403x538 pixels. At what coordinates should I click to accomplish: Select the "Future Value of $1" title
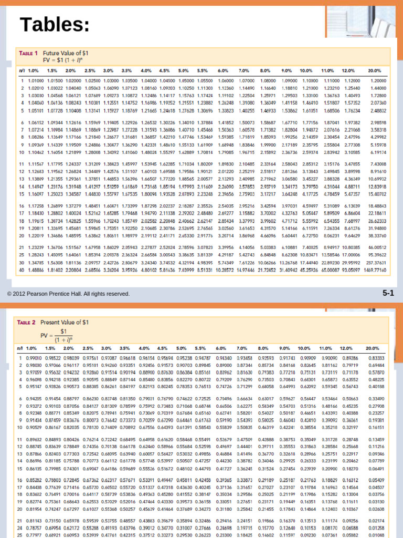pyautogui.click(x=66, y=53)
